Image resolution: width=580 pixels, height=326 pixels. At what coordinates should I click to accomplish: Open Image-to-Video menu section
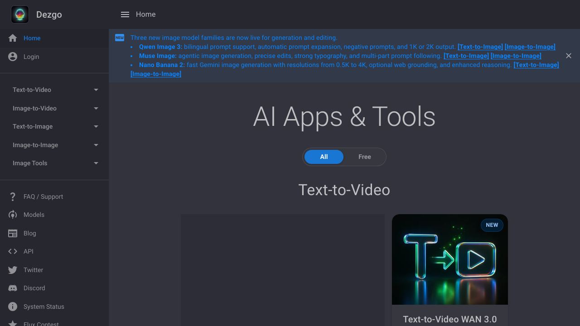click(54, 108)
